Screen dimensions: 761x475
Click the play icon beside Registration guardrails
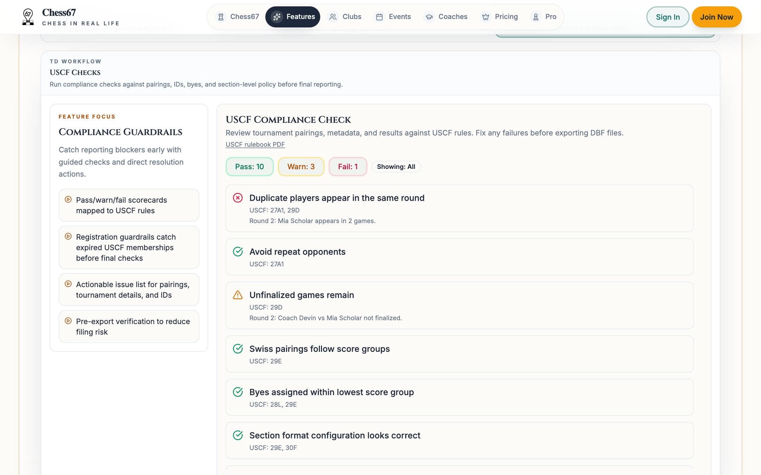point(68,236)
